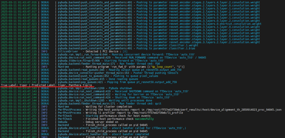Click 'PerfPostProcess' on the 01:43:47.172 line

(70, 113)
